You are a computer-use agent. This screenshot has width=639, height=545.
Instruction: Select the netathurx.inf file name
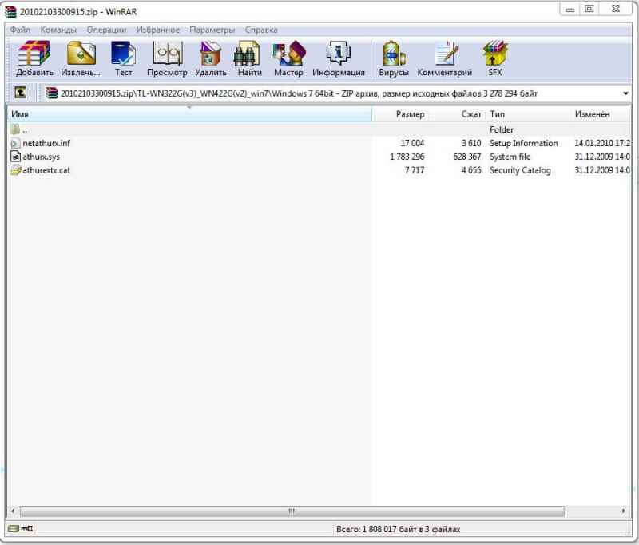pyautogui.click(x=46, y=143)
